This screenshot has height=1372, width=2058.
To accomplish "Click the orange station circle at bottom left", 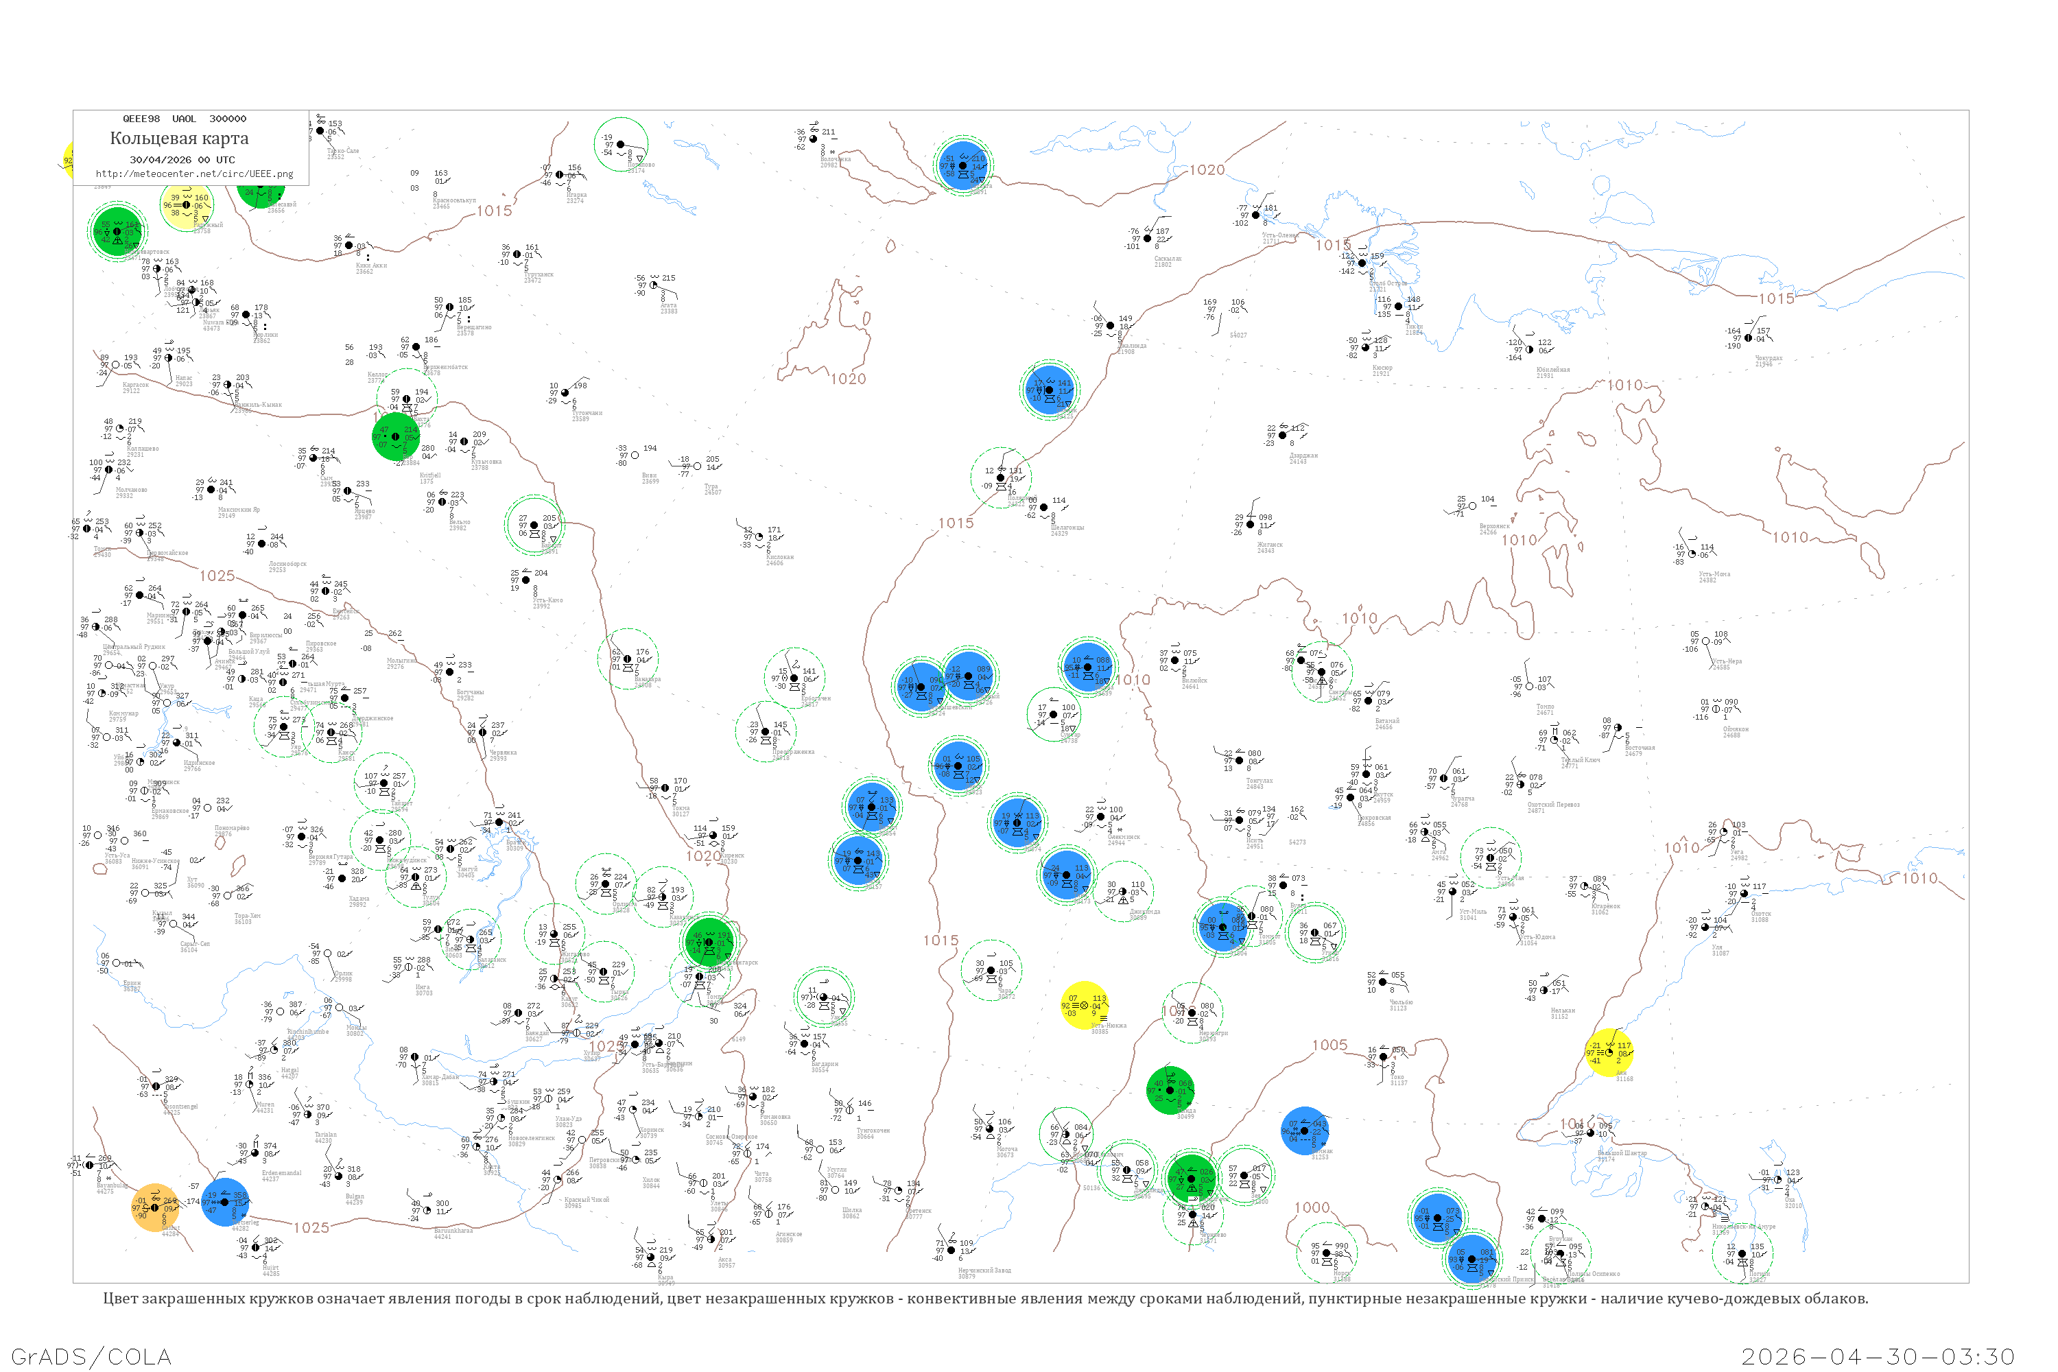I will point(155,1207).
